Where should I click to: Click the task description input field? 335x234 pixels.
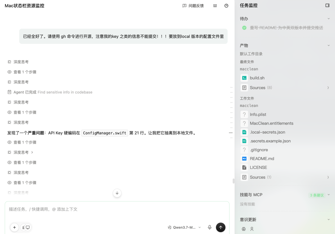(x=117, y=209)
